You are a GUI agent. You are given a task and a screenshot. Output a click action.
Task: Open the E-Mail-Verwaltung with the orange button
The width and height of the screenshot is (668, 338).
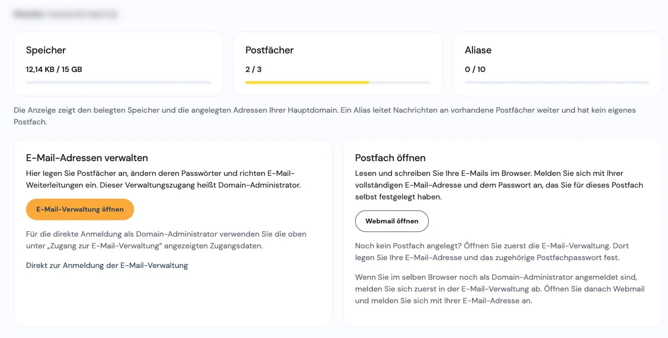coord(80,209)
